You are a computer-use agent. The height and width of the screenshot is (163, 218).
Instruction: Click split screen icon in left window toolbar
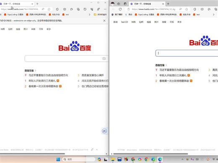[x=65, y=9]
